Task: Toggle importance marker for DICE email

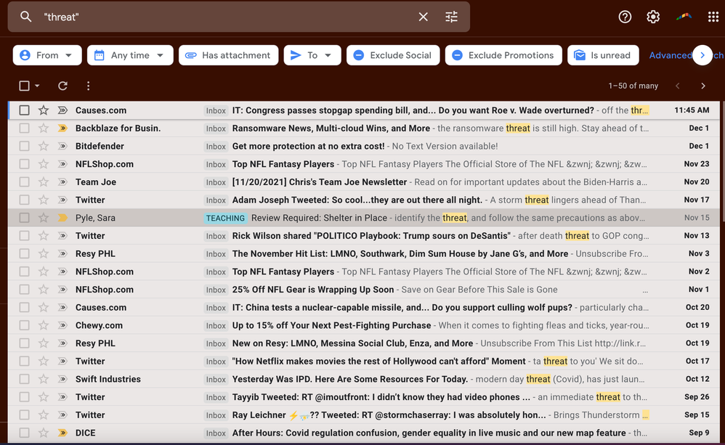Action: [x=62, y=433]
